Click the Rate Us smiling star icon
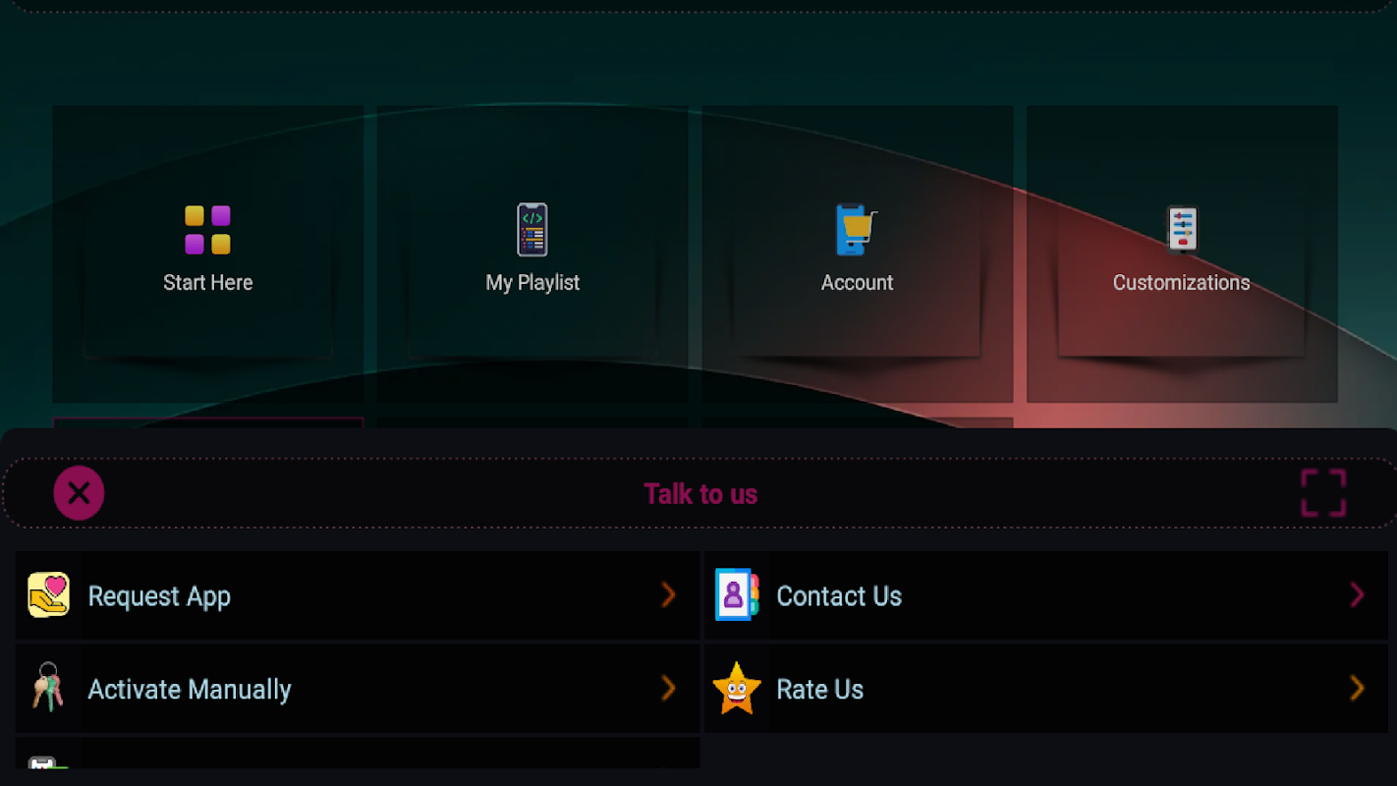1397x786 pixels. [737, 688]
